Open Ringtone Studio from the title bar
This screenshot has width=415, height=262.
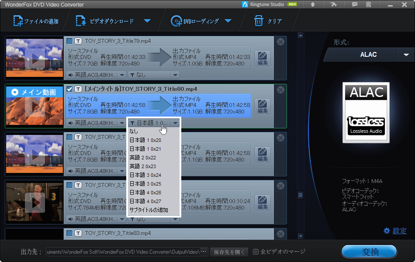[270, 4]
